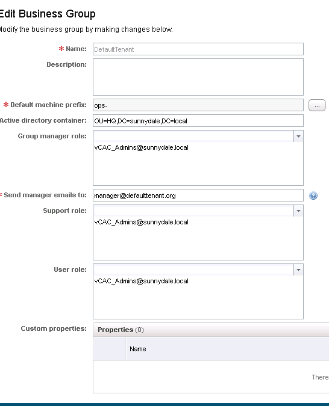Click the Name field containing DefaultTenant

pyautogui.click(x=198, y=49)
